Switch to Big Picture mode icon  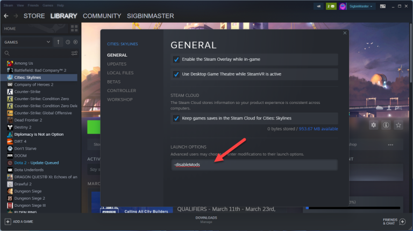pyautogui.click(x=383, y=6)
